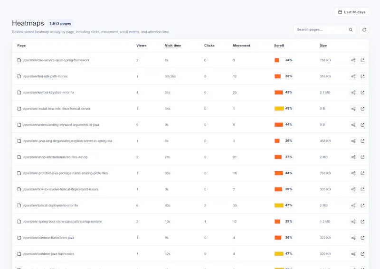The width and height of the screenshot is (380, 269).
Task: Share the protobuf-java-package-name row
Action: 353,173
